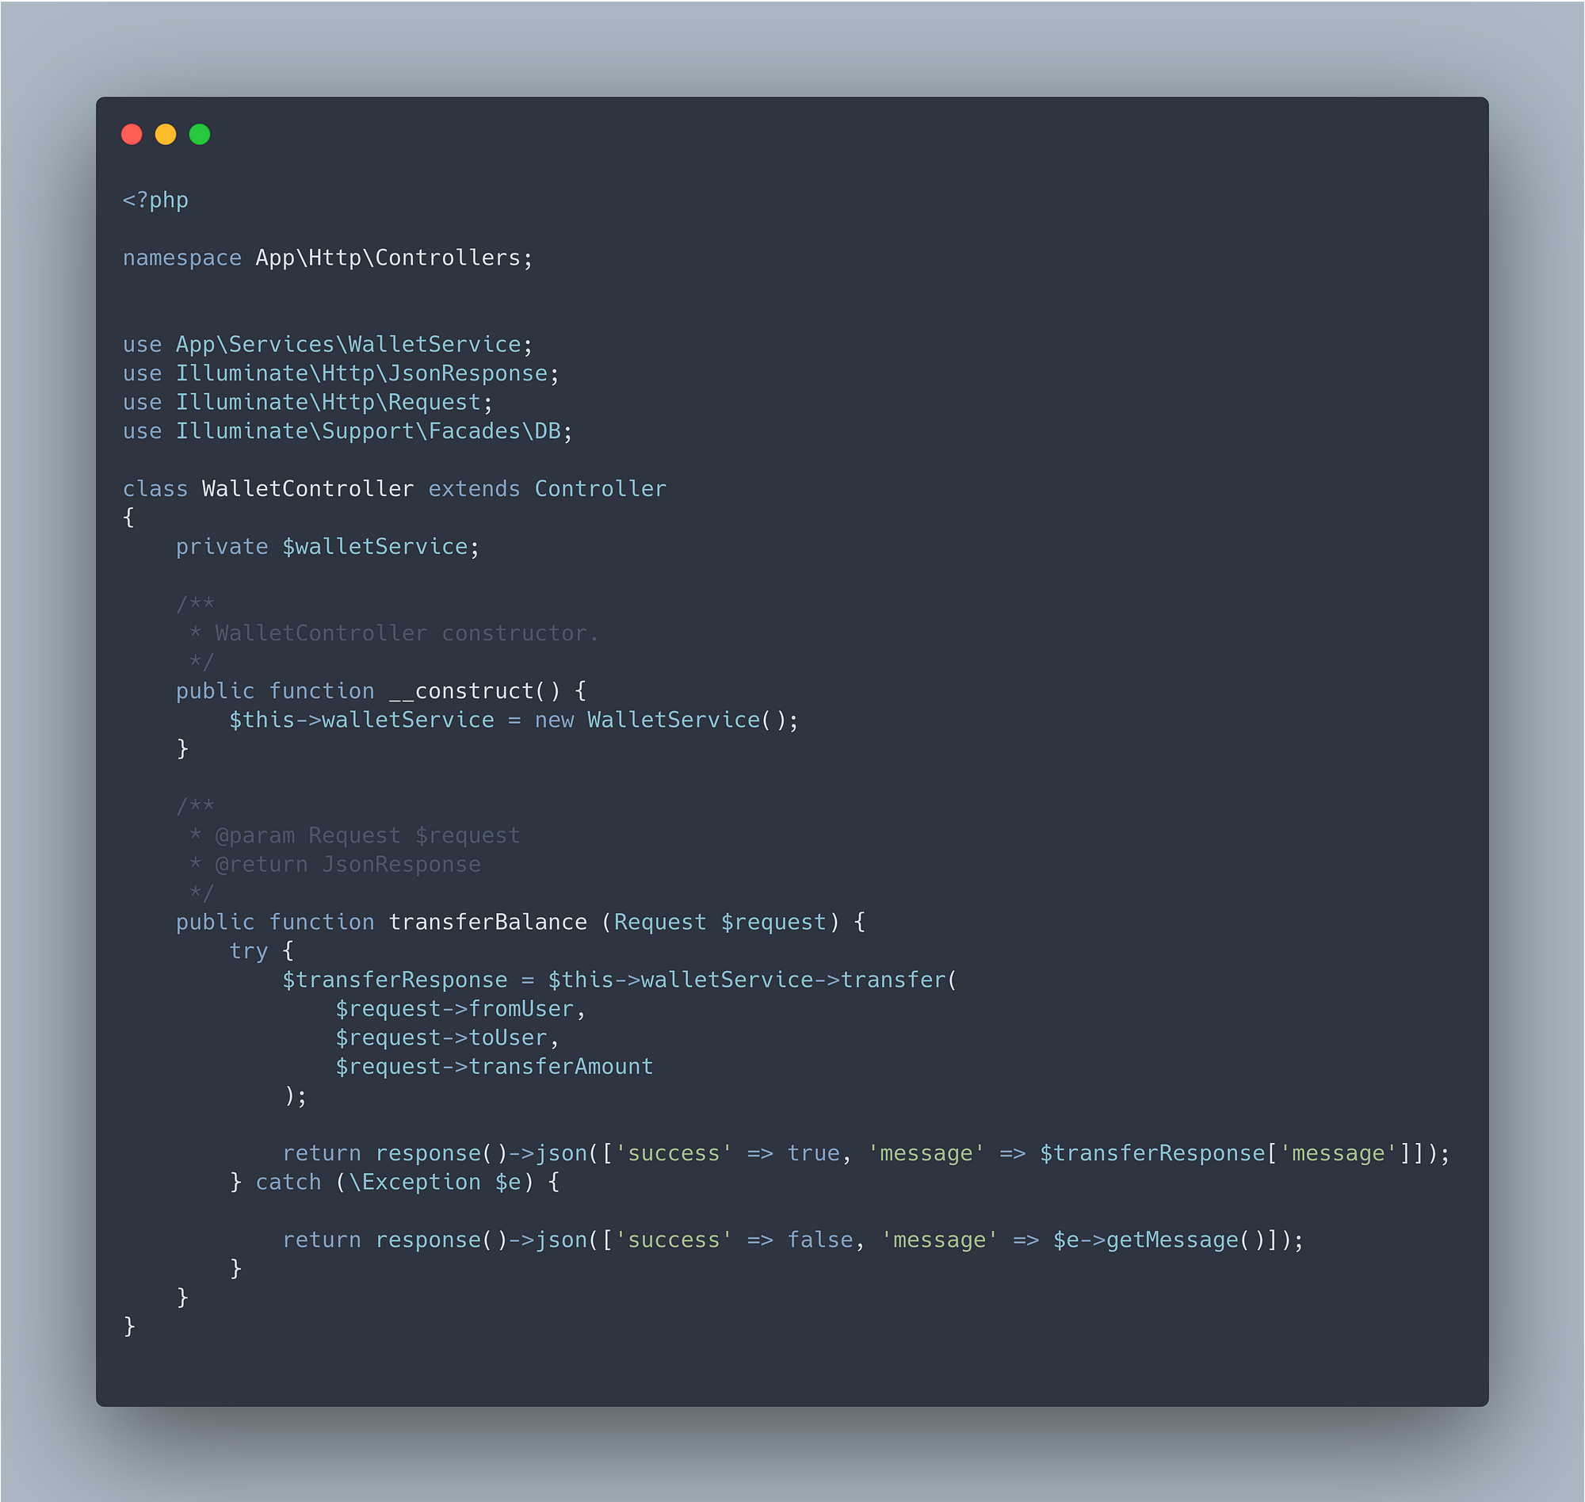Toggle the private walletService property
1585x1502 pixels.
[x=326, y=546]
